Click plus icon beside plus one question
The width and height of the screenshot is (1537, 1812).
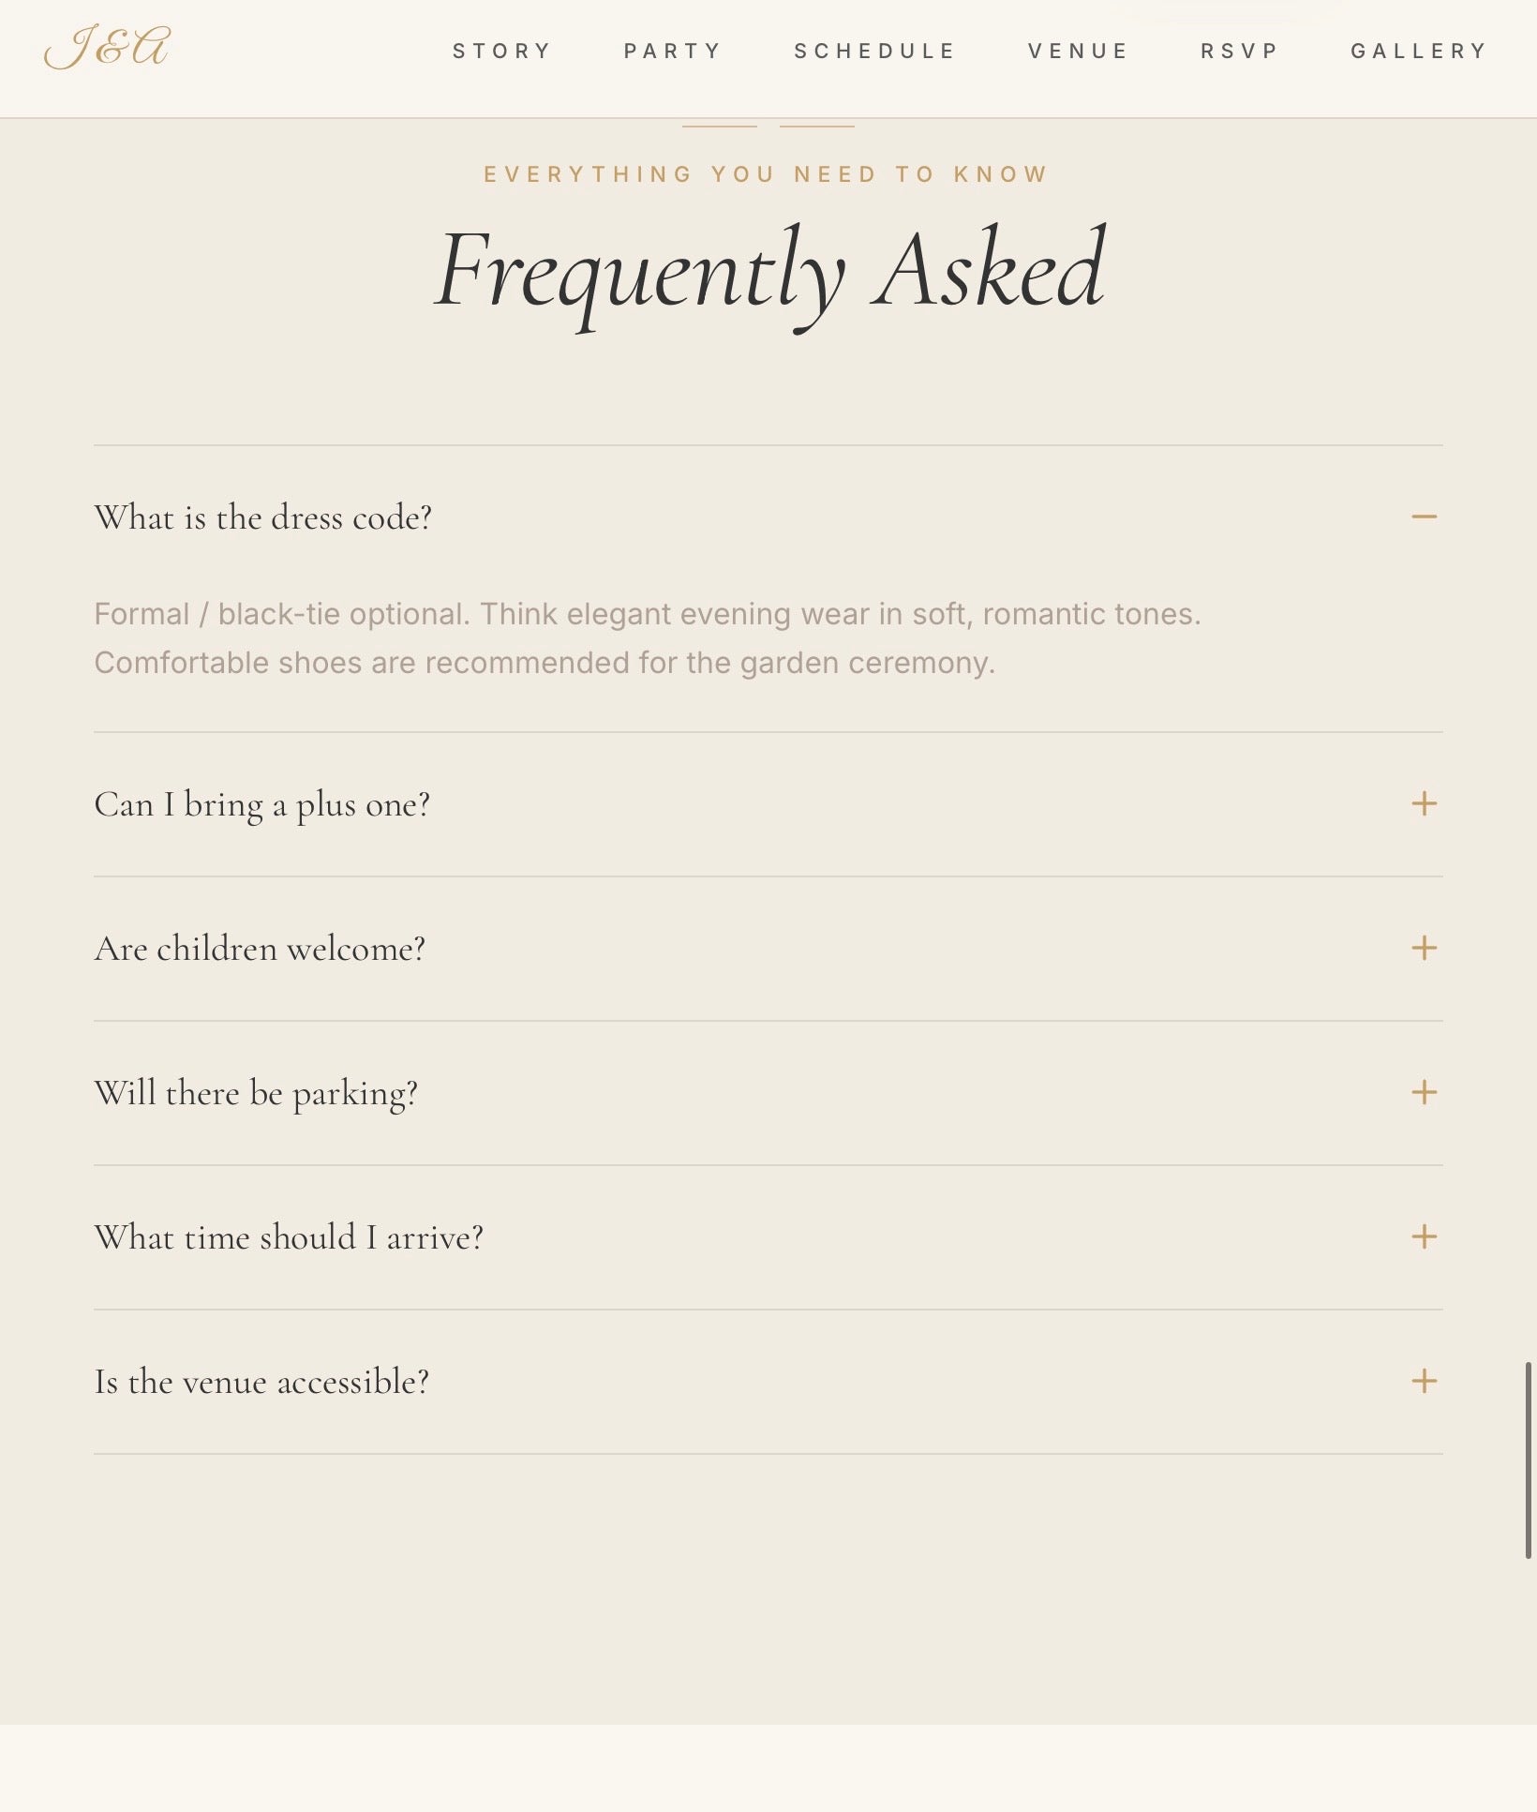pos(1424,803)
